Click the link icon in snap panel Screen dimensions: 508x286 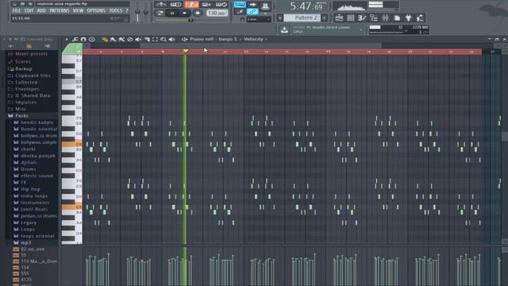coord(252,12)
